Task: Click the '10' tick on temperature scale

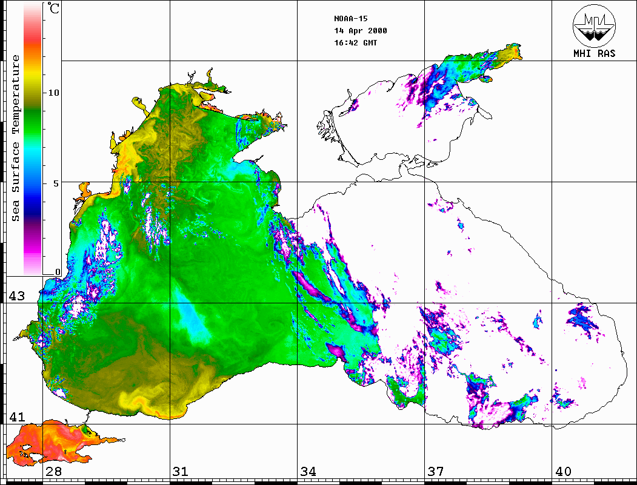Action: tap(53, 93)
